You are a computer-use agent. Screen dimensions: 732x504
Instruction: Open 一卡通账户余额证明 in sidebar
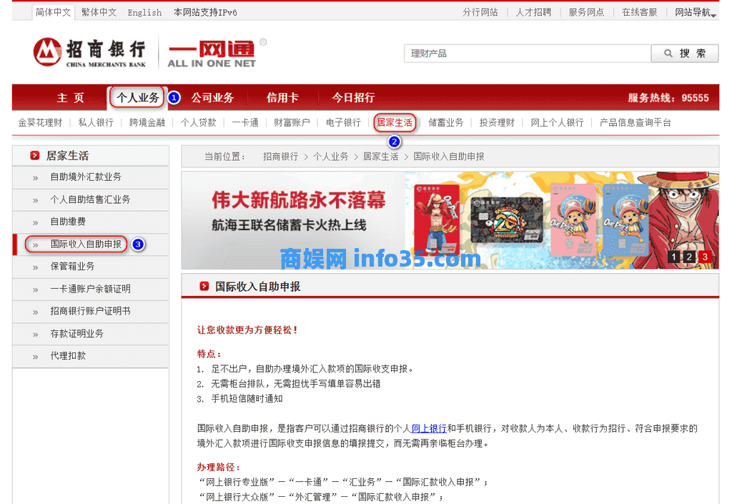tap(90, 290)
